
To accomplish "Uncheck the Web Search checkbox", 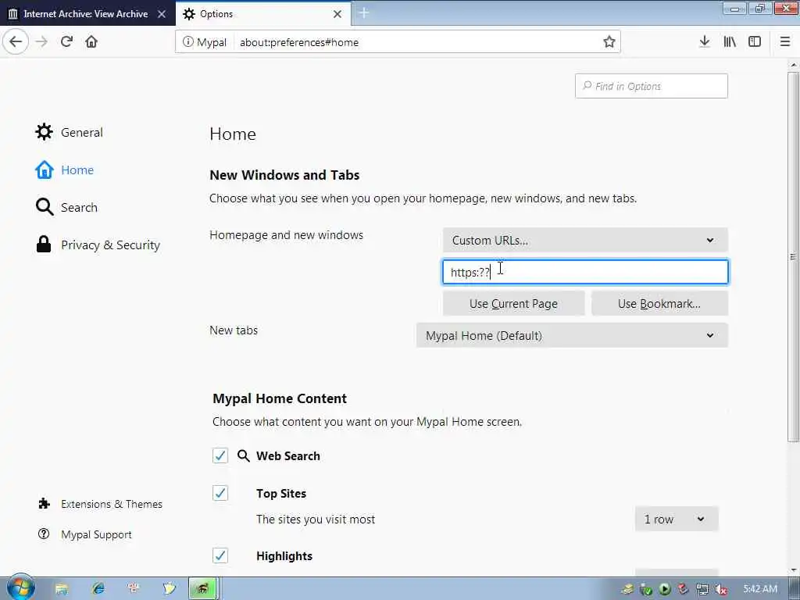I will 220,455.
